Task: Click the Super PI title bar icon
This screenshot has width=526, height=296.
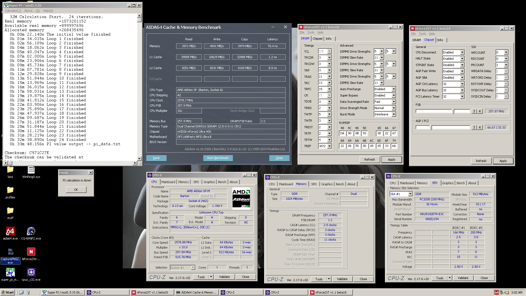Action: [x=6, y=5]
